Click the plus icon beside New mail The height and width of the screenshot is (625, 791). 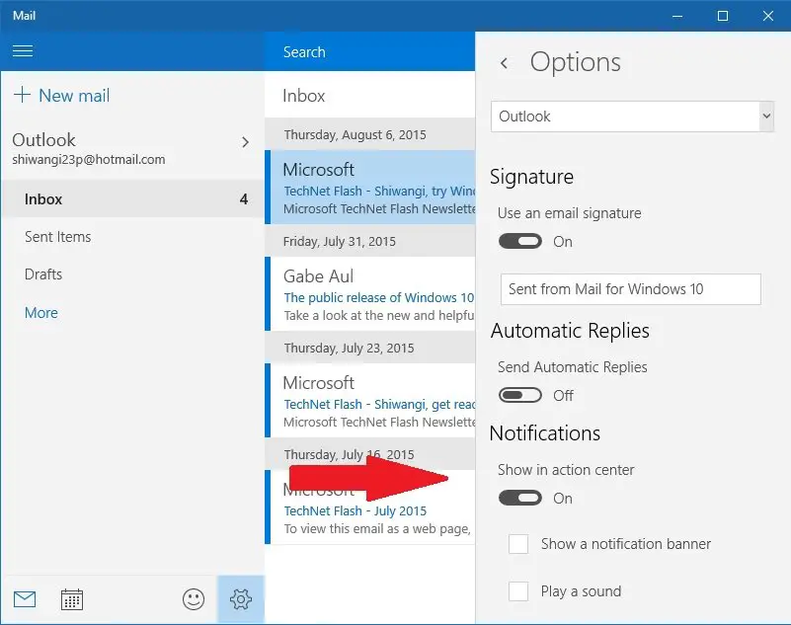(22, 95)
